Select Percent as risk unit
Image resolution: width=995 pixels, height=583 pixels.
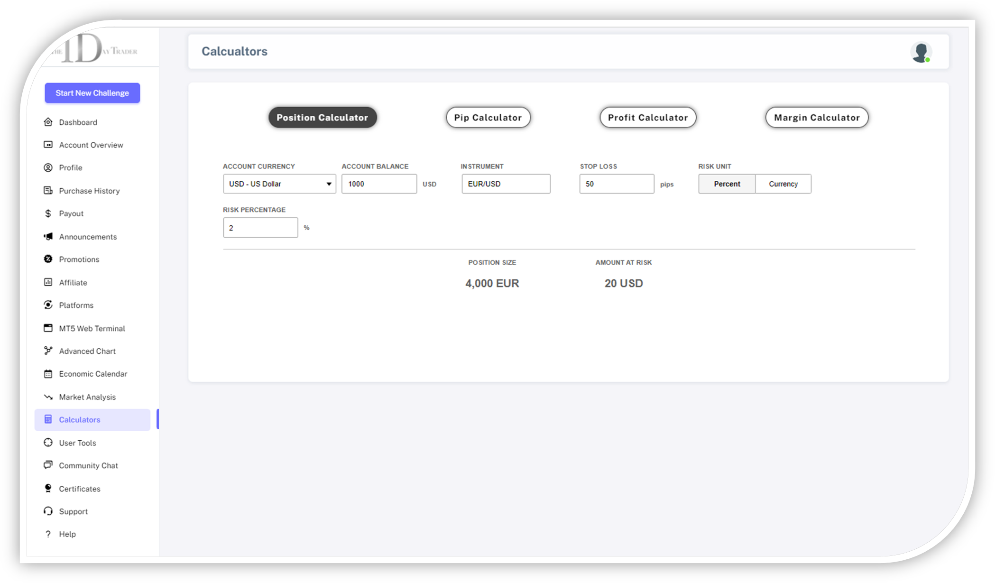click(727, 184)
